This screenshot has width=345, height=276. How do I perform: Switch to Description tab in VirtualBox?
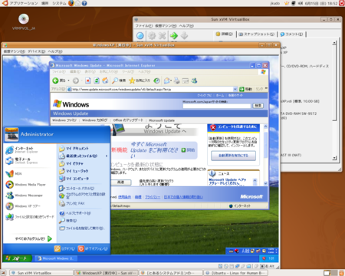(x=291, y=34)
